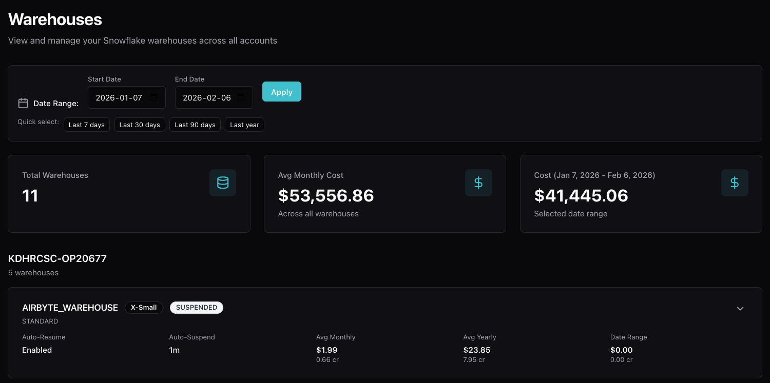Image resolution: width=770 pixels, height=383 pixels.
Task: Click the SUSPENDED status badge
Action: pyautogui.click(x=197, y=308)
